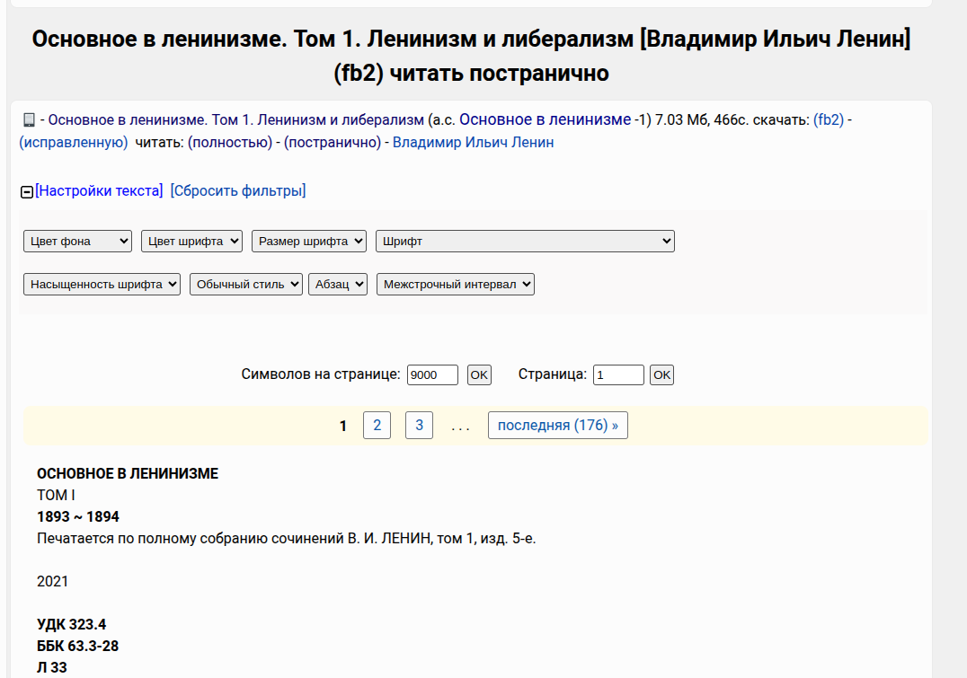
Task: Expand the 'Размер шрифта' dropdown
Action: click(309, 241)
